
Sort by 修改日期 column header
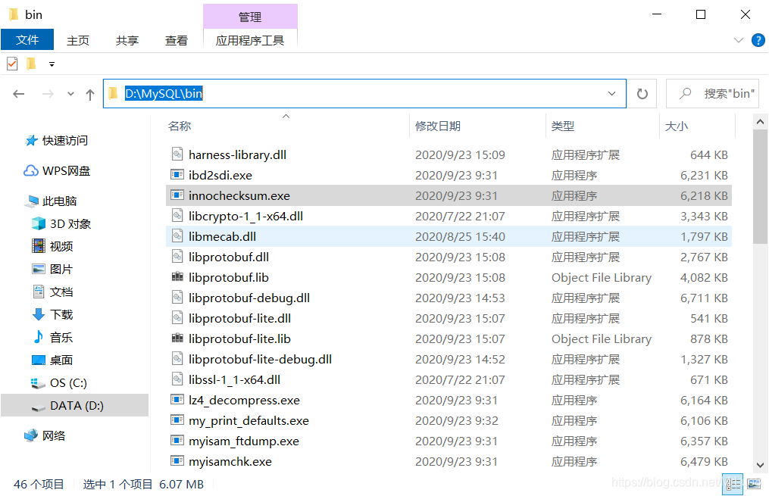(x=437, y=126)
